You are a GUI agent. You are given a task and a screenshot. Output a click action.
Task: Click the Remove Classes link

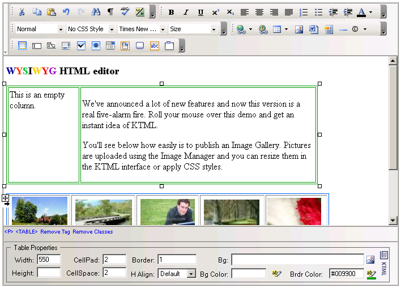[92, 232]
